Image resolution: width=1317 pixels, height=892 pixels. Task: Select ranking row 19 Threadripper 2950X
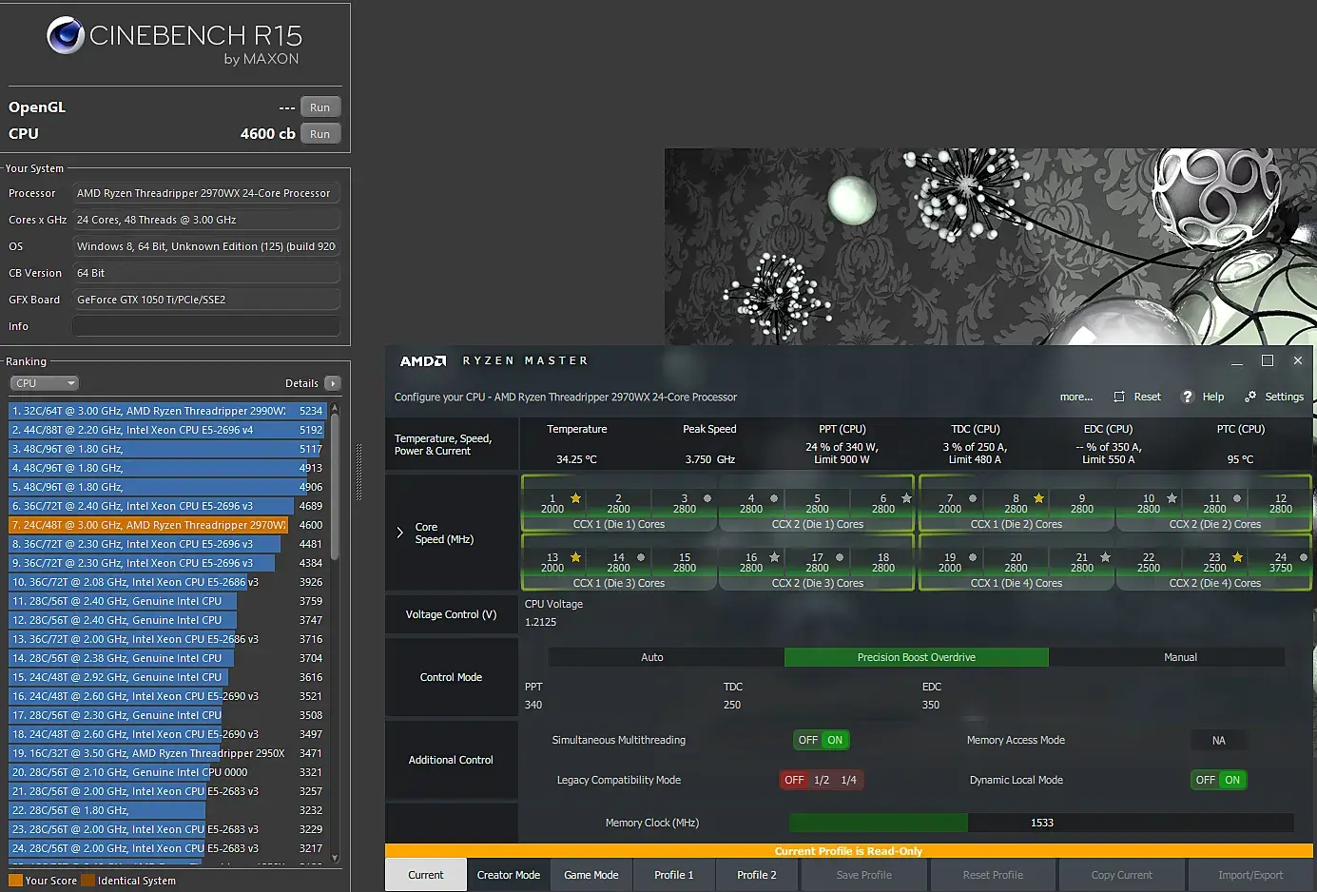pos(167,753)
